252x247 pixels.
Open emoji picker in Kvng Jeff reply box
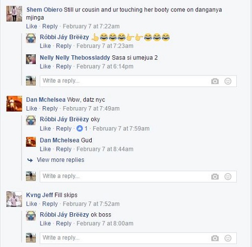point(228,238)
